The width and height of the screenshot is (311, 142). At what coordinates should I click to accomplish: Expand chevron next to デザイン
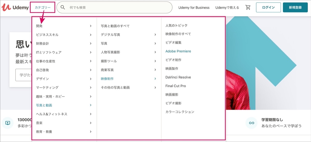(x=91, y=79)
